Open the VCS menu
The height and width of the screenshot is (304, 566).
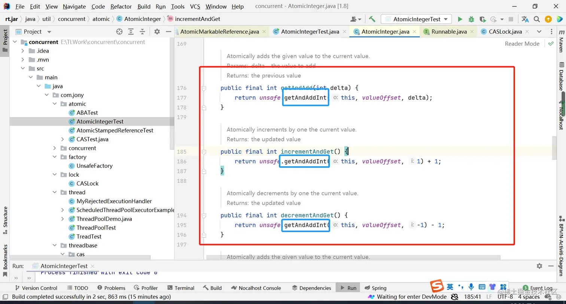coord(195,6)
